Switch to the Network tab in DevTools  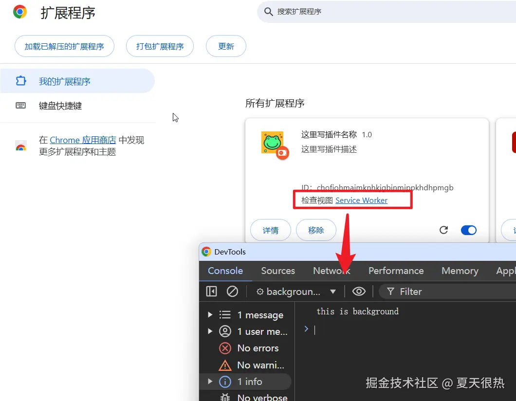pyautogui.click(x=332, y=271)
